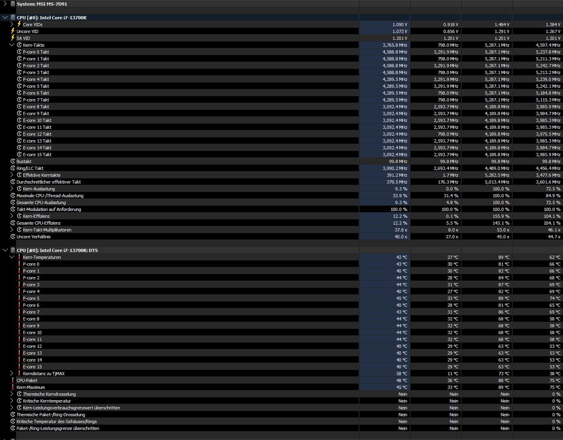Expand the System: MSI MS-7D91 group

coord(5,4)
